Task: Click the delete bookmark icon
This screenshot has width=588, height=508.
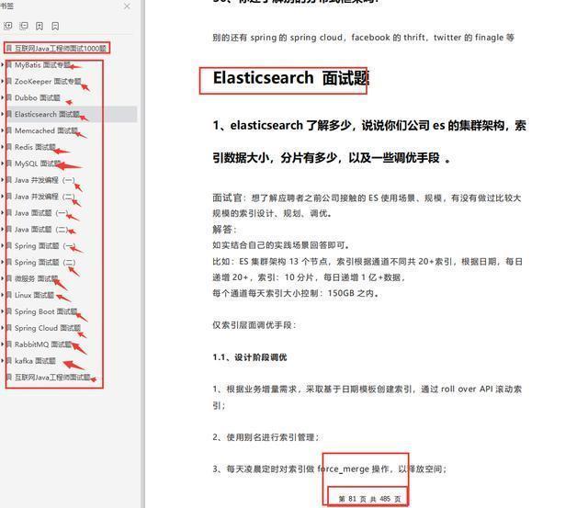Action: [x=55, y=26]
